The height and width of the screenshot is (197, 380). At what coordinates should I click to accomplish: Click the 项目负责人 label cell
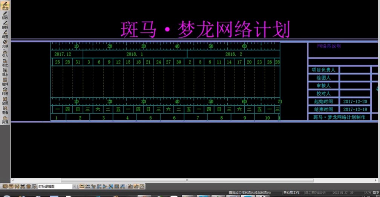click(x=323, y=70)
